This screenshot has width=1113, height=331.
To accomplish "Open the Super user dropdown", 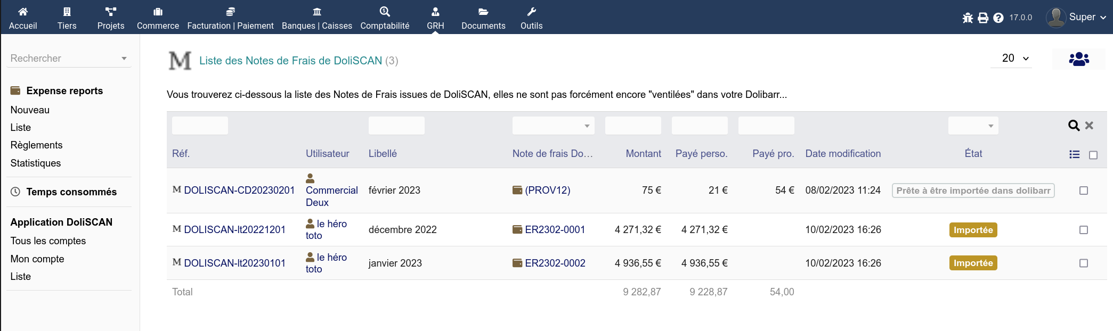I will point(1087,17).
